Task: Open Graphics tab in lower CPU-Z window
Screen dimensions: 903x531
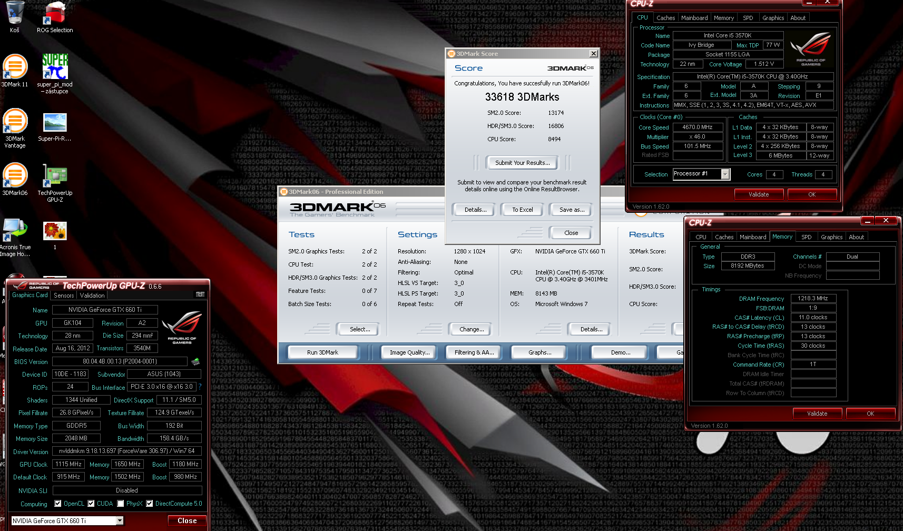Action: point(831,237)
